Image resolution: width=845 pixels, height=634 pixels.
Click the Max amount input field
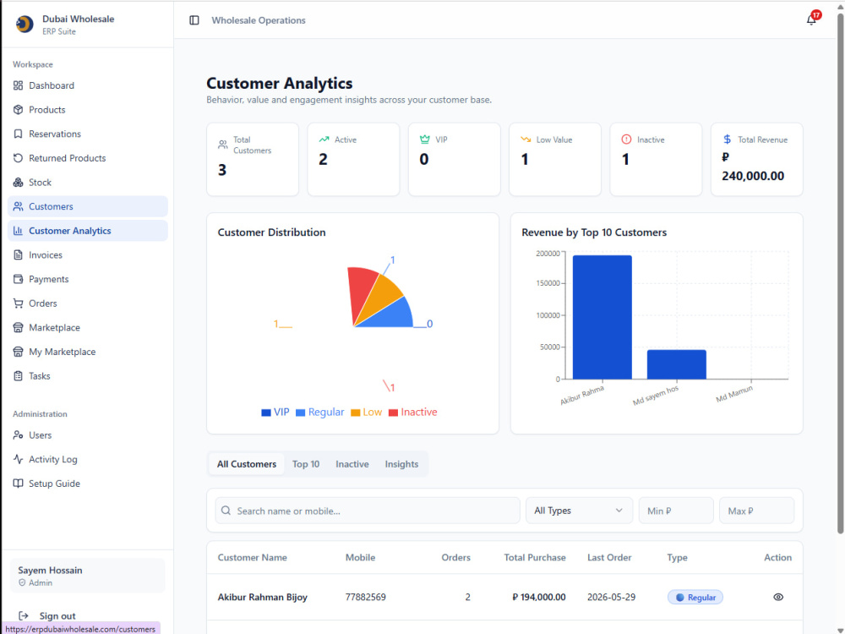[756, 511]
